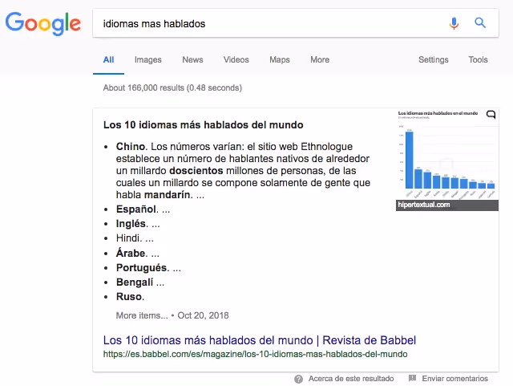This screenshot has width=513, height=386.
Task: Click the feedback flag icon beside Enviar comentarios
Action: click(x=412, y=379)
